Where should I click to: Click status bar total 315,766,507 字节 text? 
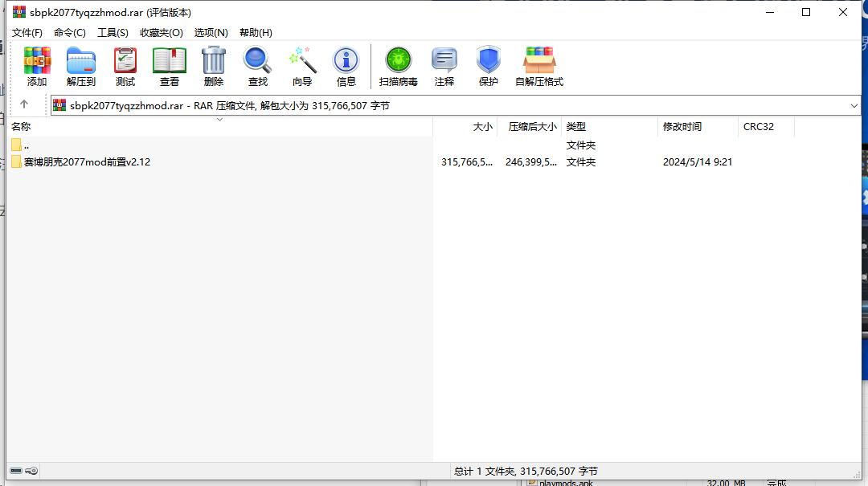tap(559, 472)
